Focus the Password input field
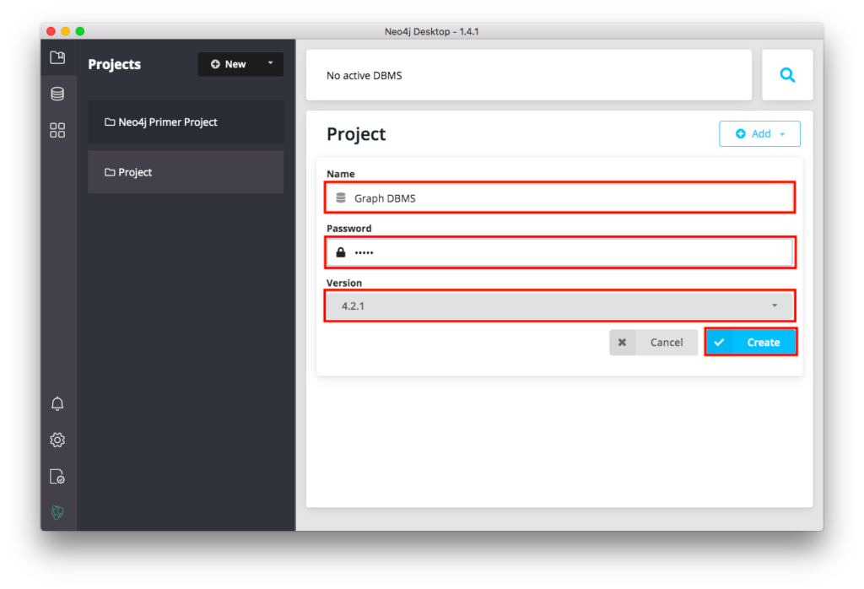Screen dimensions: 864x589 [x=559, y=252]
